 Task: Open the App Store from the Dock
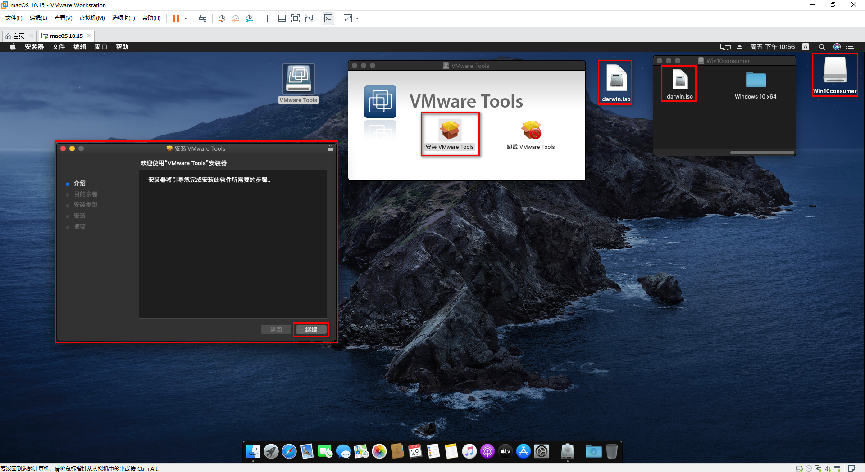[x=524, y=451]
